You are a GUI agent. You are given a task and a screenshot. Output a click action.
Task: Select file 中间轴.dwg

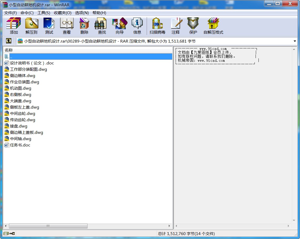[21, 139]
